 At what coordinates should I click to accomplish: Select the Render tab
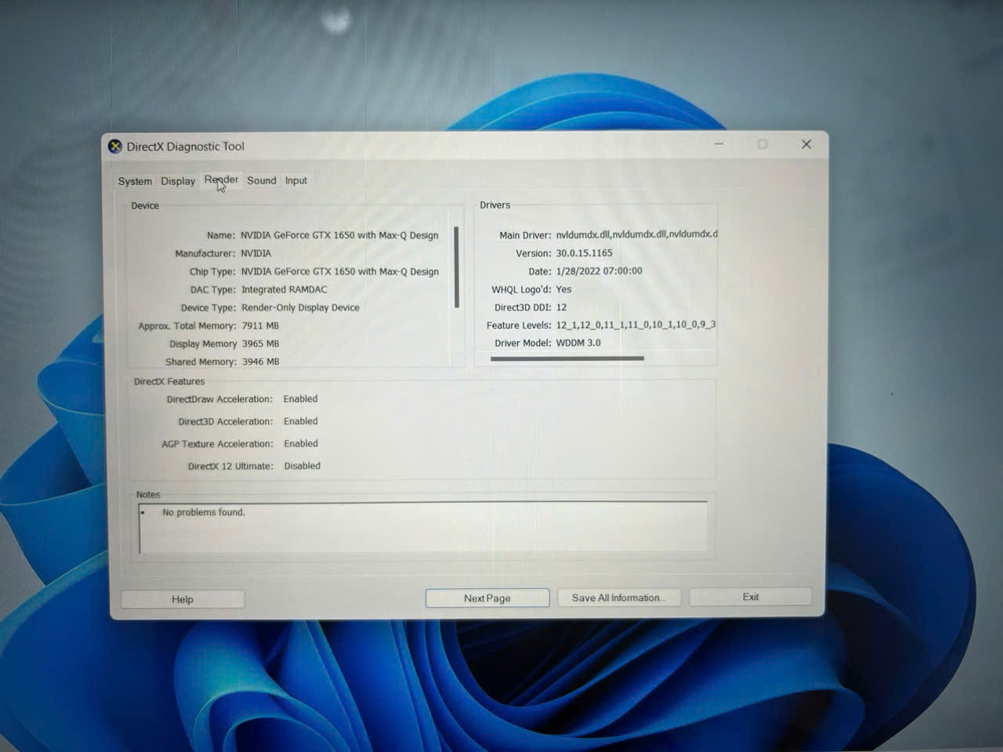[x=221, y=179]
